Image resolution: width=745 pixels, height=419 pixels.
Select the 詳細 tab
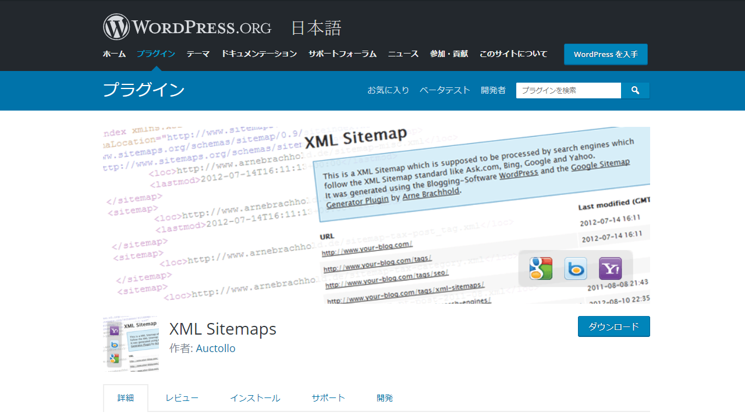126,398
